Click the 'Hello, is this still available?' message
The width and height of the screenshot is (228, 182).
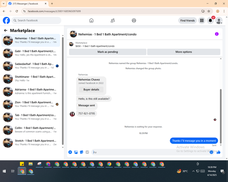coord(94,99)
